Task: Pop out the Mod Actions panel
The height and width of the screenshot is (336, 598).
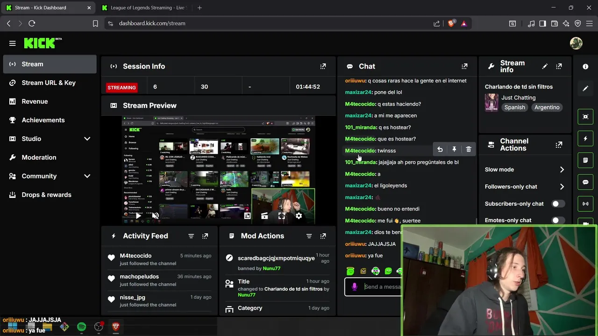Action: (323, 236)
